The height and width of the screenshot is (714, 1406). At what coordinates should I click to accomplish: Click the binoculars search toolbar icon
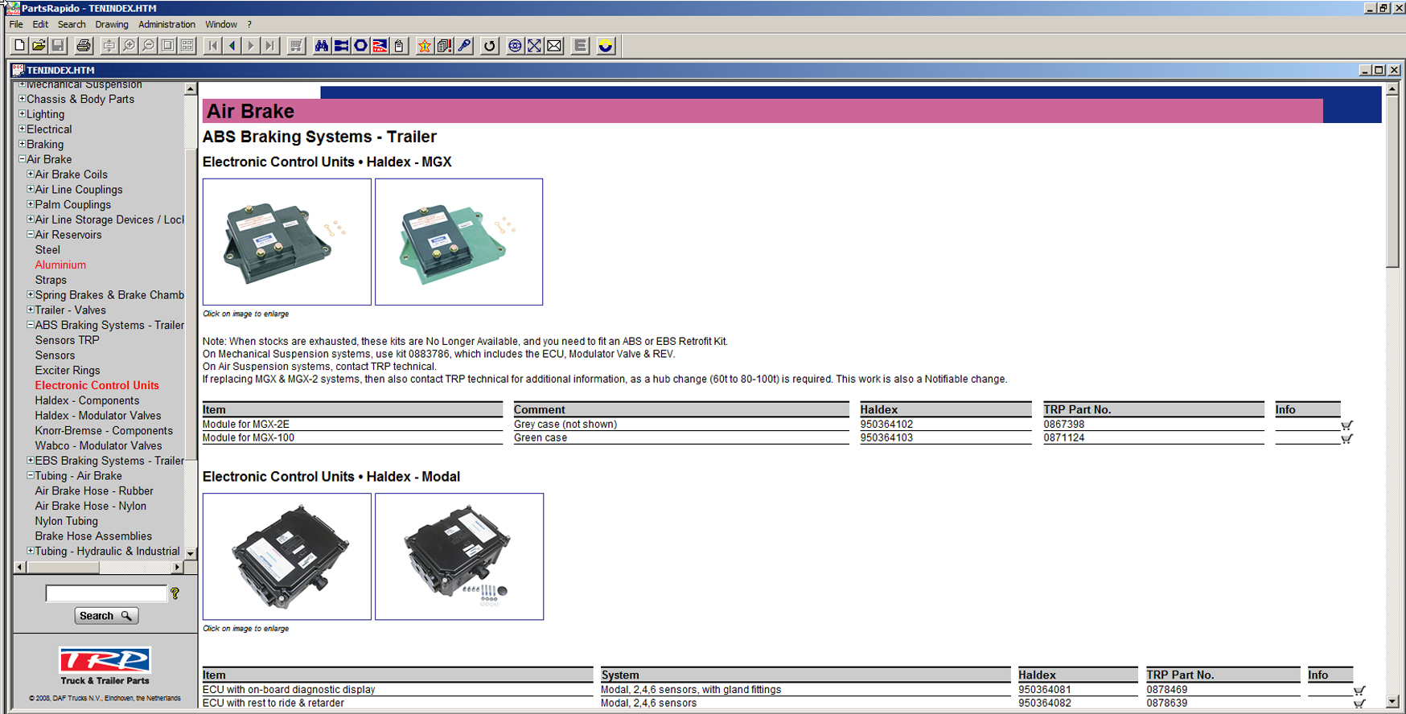pos(322,46)
